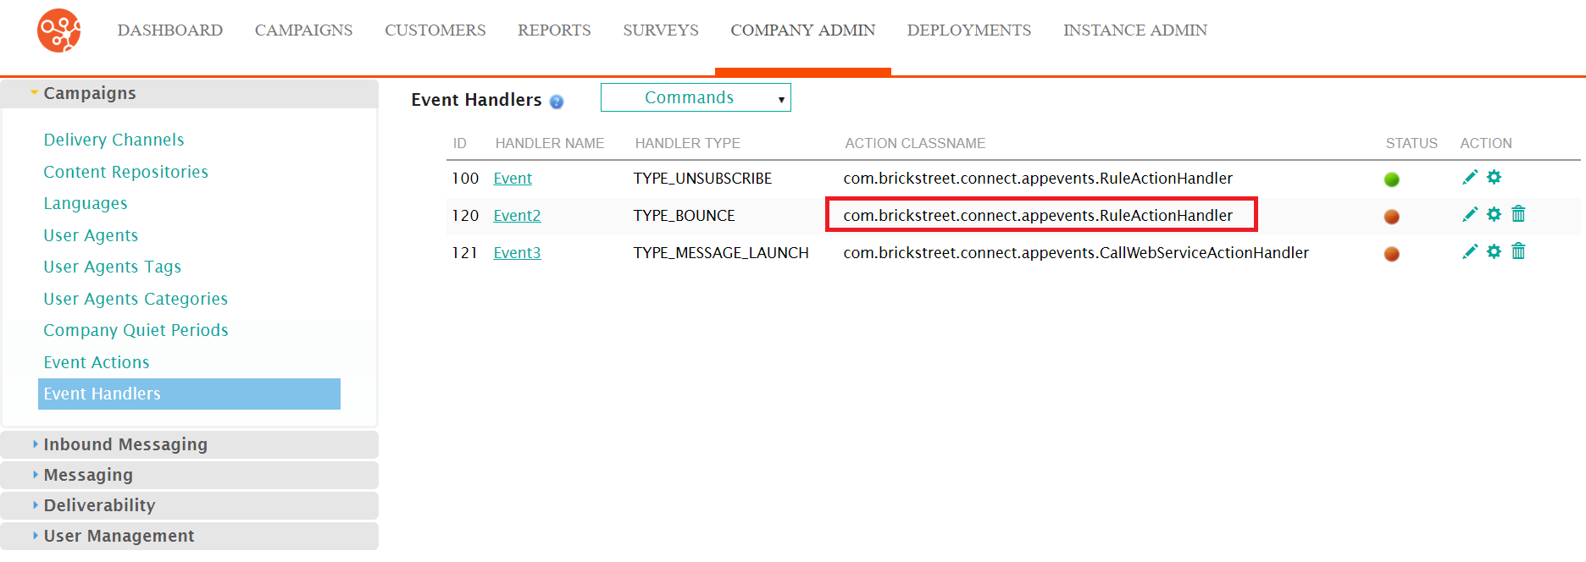This screenshot has width=1586, height=562.
Task: Edit handler Event2 with pencil icon
Action: coord(1470,214)
